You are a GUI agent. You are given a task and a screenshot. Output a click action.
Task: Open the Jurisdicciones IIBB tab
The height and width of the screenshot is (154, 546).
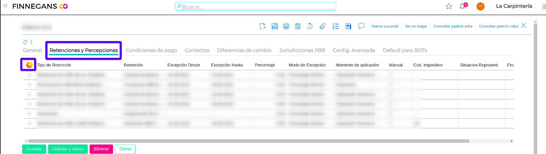[x=302, y=50]
